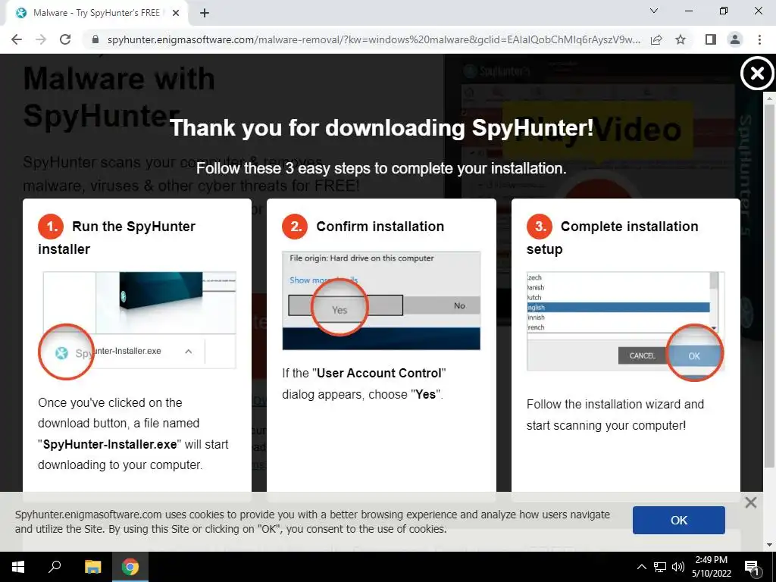The image size is (776, 582).
Task: Click "Run the SpyHunter installer" step title
Action: [117, 237]
